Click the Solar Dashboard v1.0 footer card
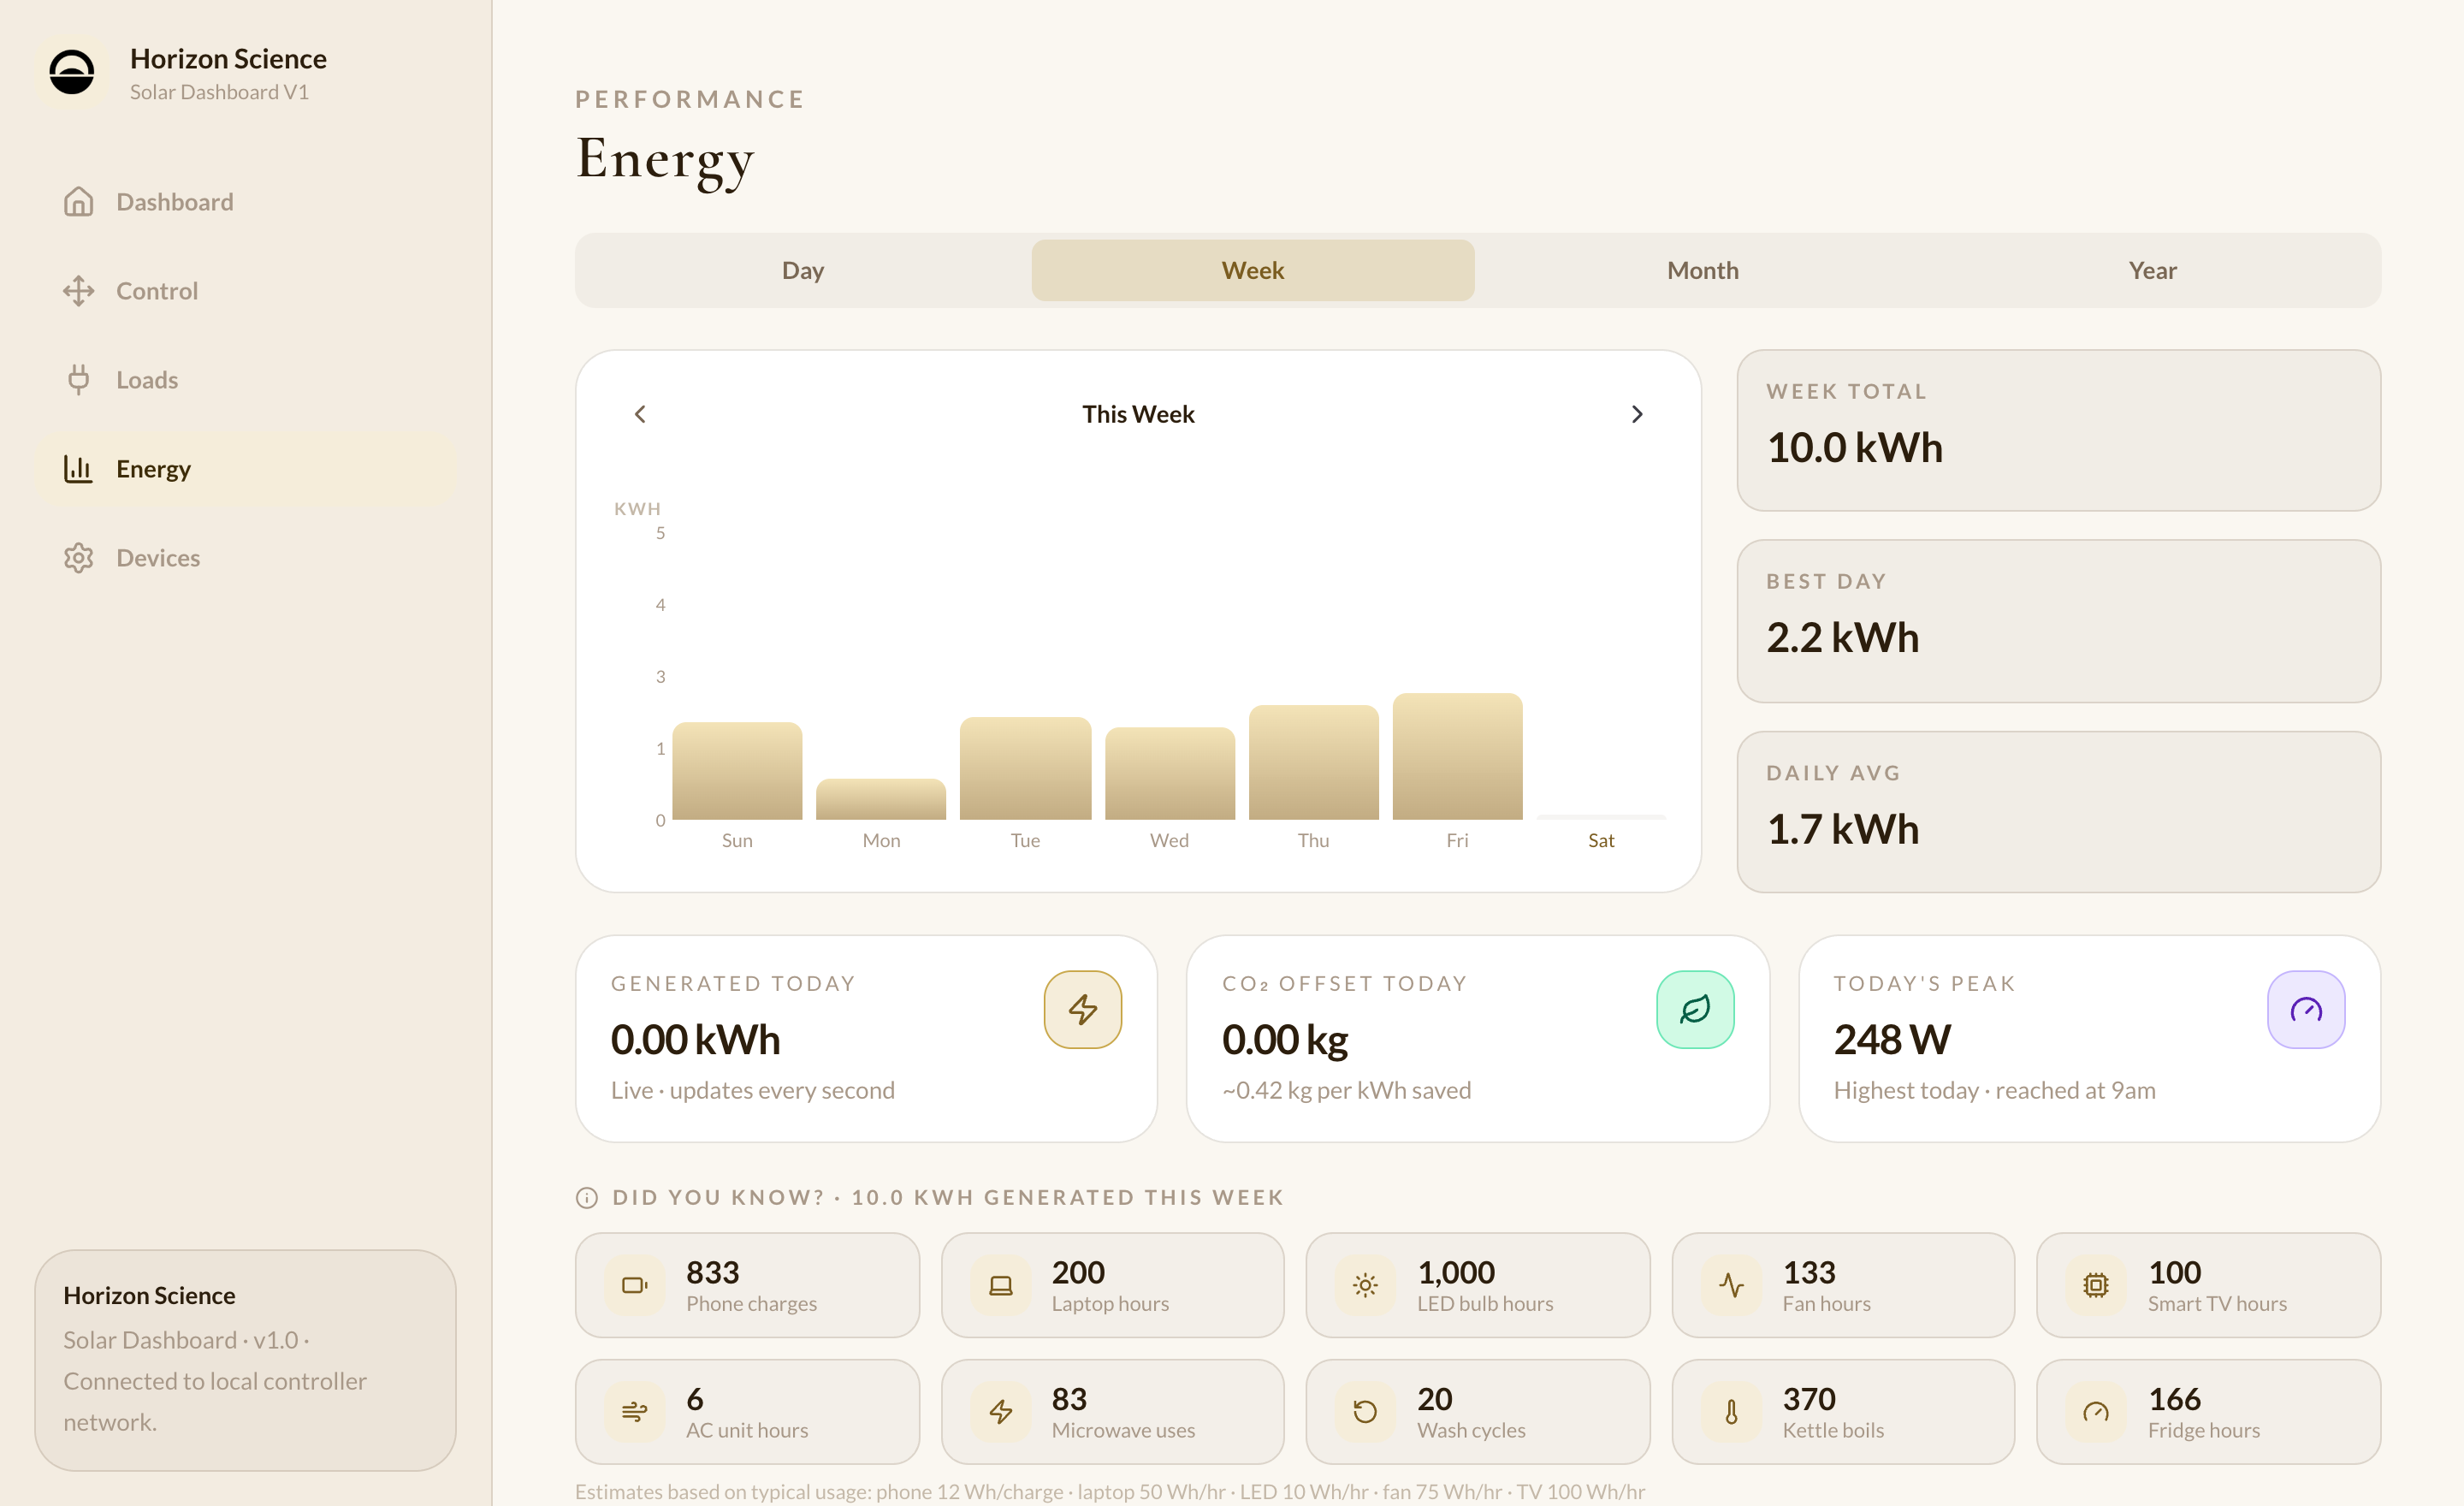 pyautogui.click(x=246, y=1360)
